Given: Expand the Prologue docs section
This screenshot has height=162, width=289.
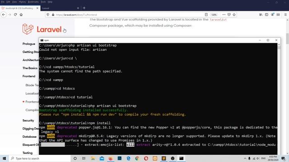Looking at the screenshot, I should pos(29,44).
